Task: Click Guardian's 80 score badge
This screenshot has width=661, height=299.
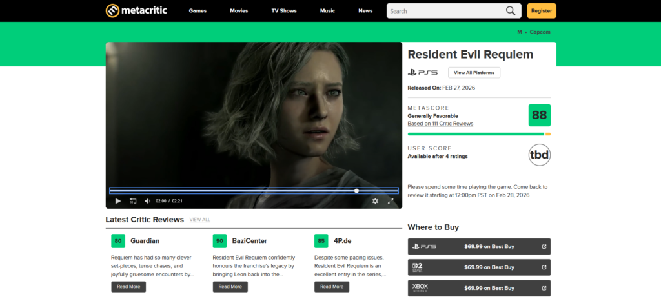Action: click(118, 241)
